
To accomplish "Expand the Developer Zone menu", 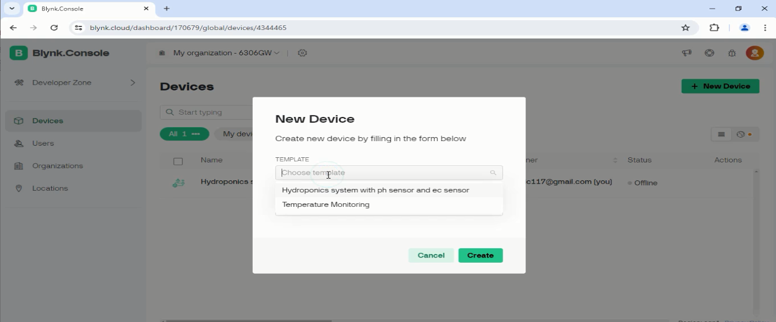I will (x=132, y=83).
